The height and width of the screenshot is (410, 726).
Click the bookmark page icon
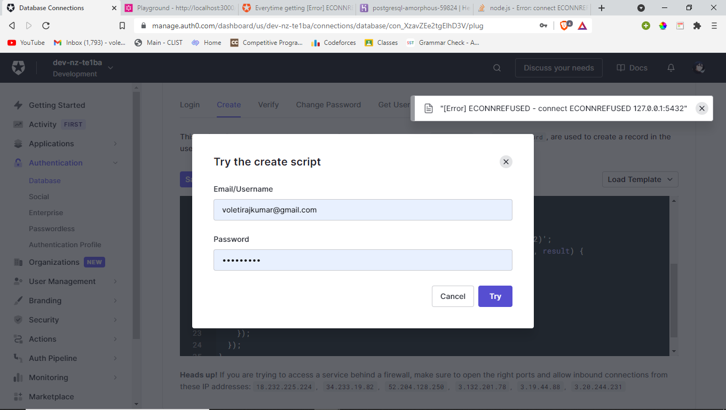click(x=122, y=26)
